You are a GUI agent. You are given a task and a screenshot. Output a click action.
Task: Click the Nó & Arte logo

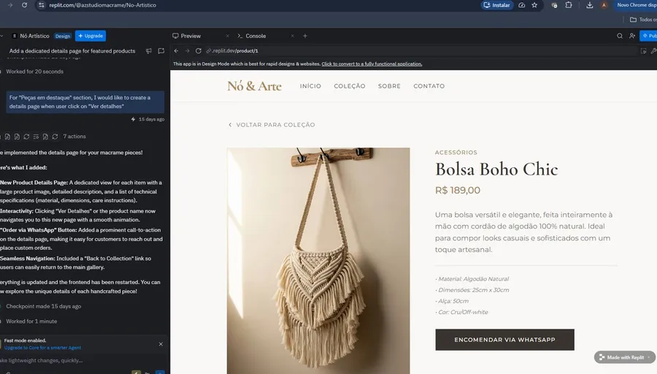click(254, 86)
